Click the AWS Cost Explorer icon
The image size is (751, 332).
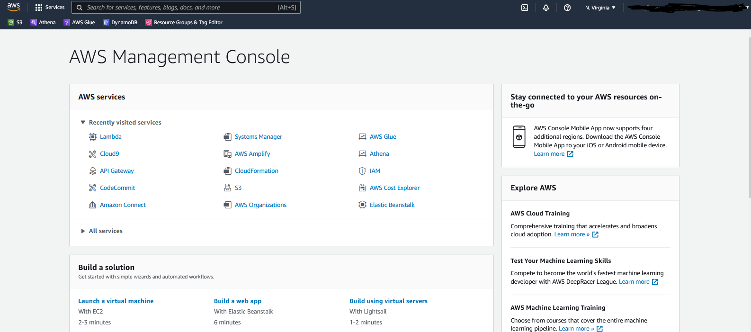tap(363, 188)
